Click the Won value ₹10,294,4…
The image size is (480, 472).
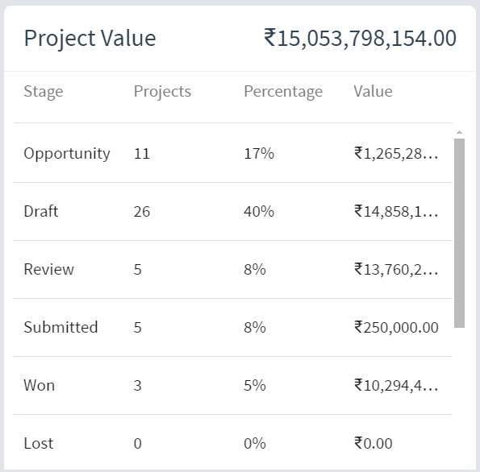pos(396,385)
